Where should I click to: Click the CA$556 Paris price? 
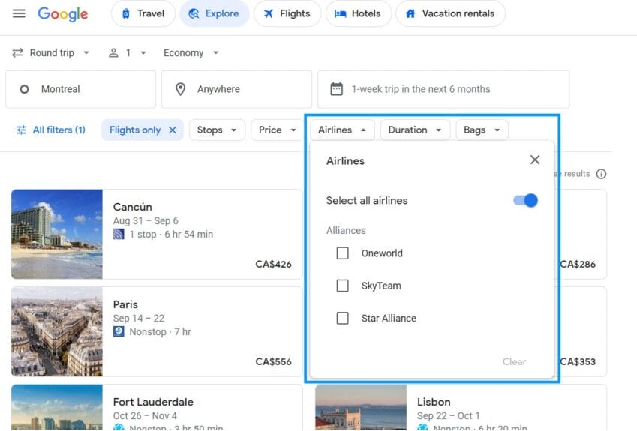pos(273,361)
